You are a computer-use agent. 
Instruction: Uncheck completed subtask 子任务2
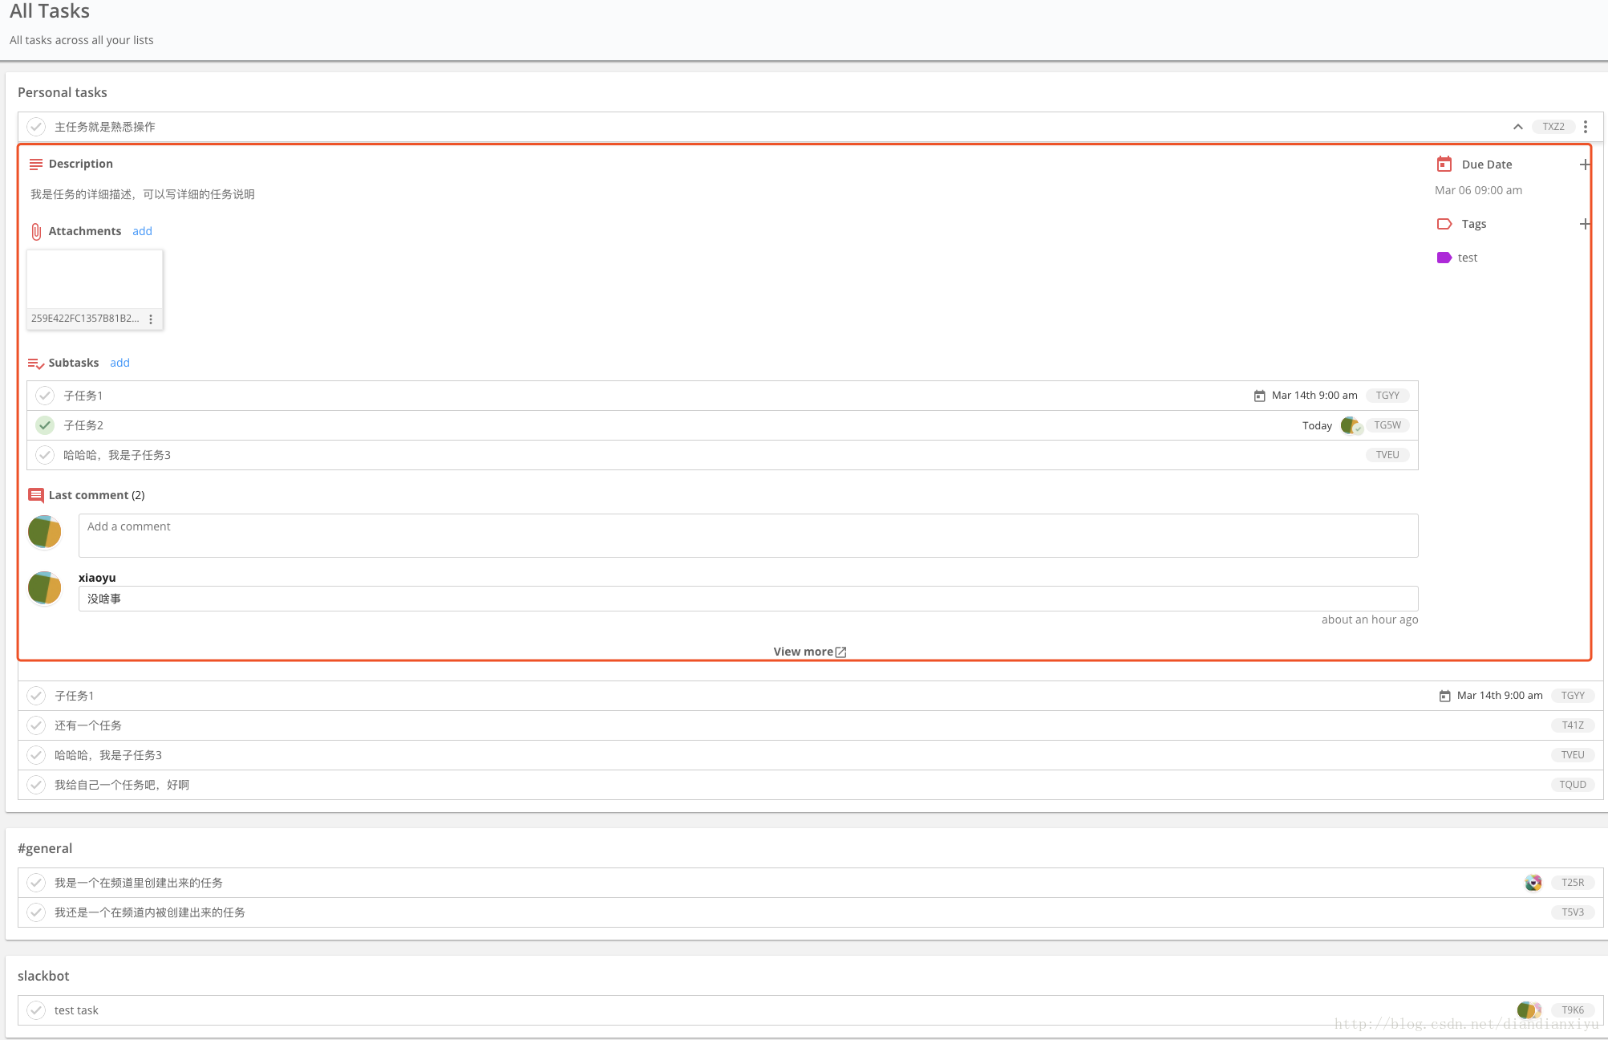45,425
